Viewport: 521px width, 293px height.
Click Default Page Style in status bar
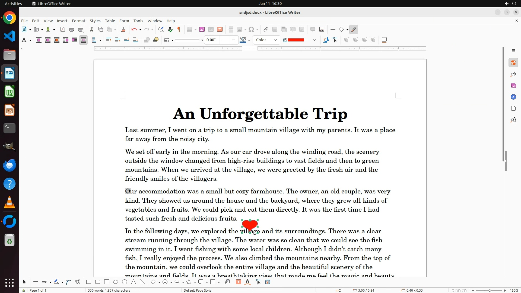197,290
